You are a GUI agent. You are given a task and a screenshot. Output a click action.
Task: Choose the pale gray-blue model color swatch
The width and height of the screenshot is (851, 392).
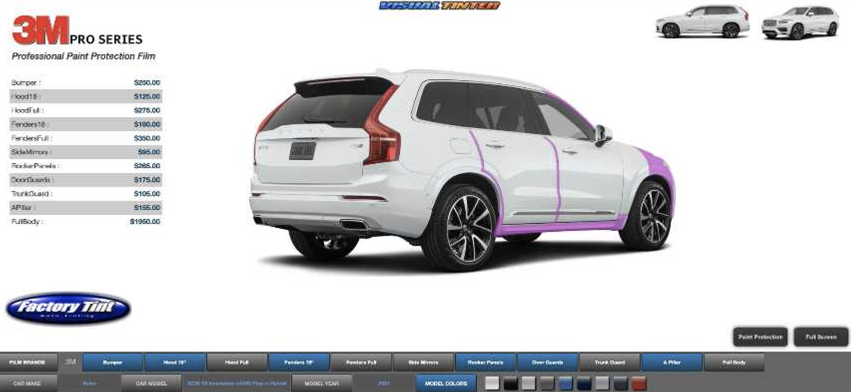602,384
